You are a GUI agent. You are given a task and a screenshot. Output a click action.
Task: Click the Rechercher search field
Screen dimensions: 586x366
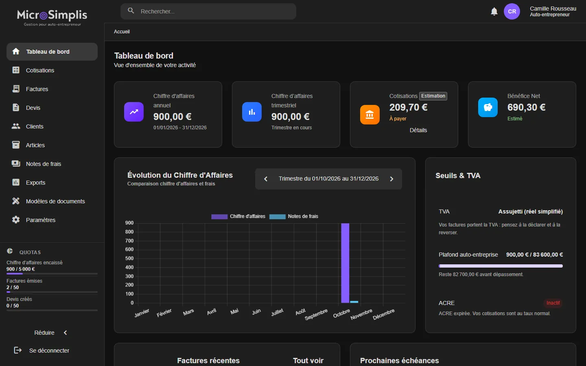pyautogui.click(x=208, y=11)
